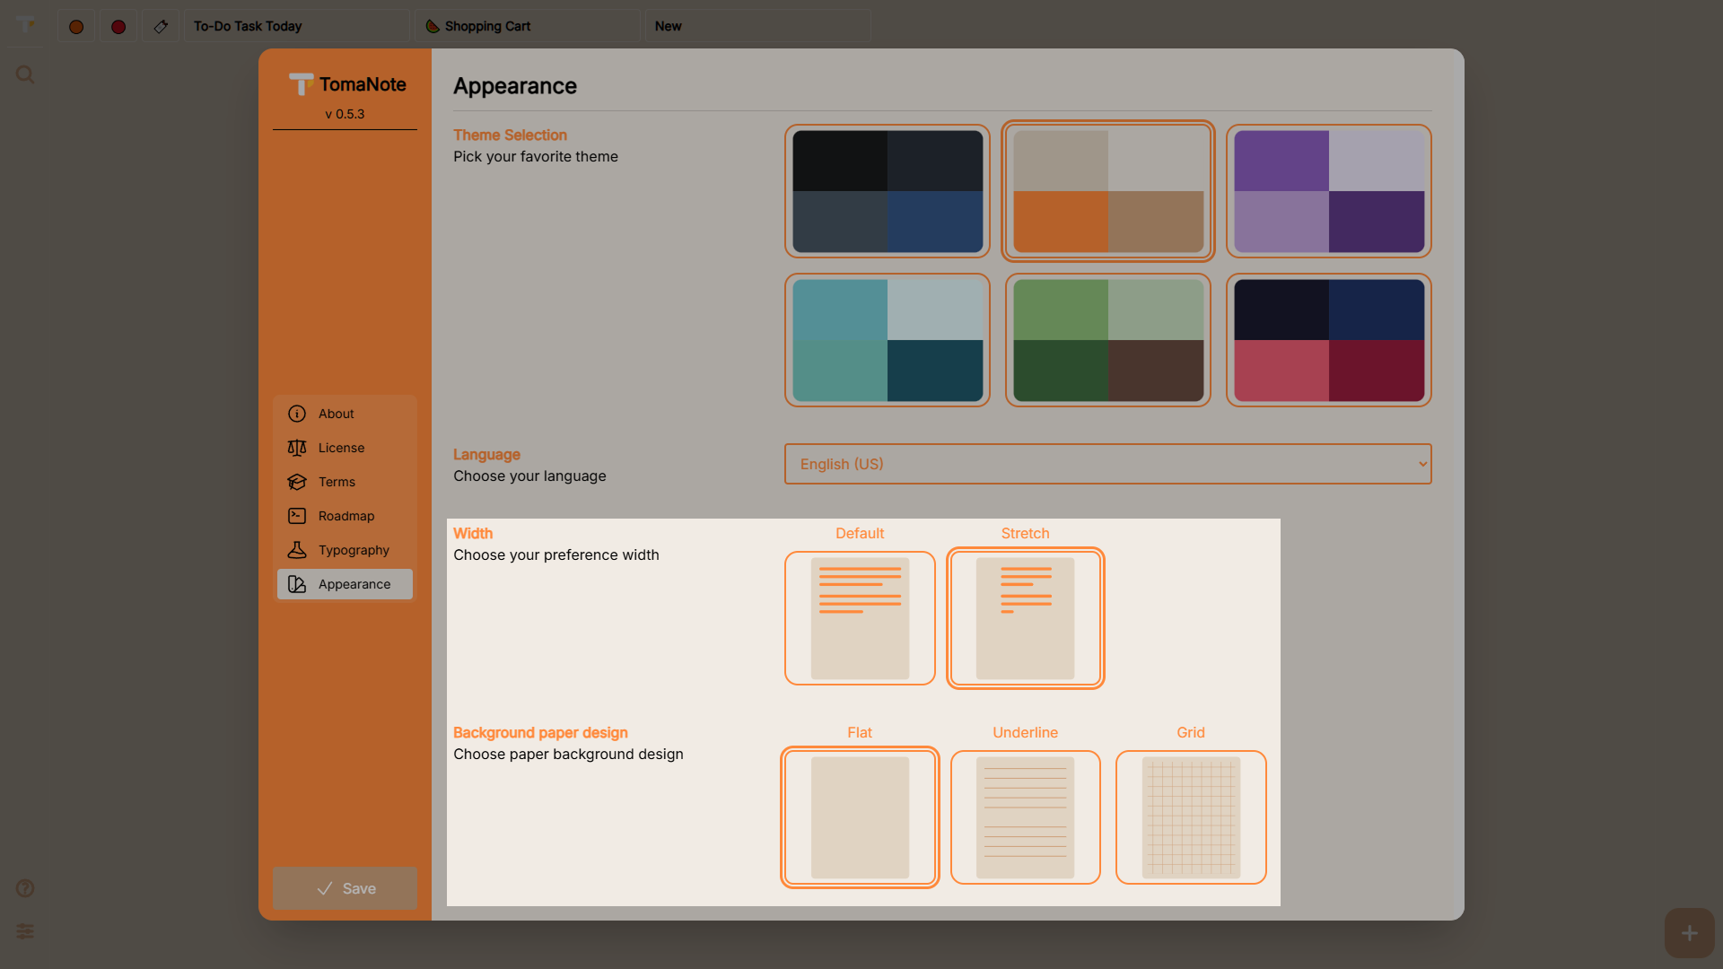Viewport: 1723px width, 969px height.
Task: Choose the Flat paper background
Action: [x=860, y=817]
